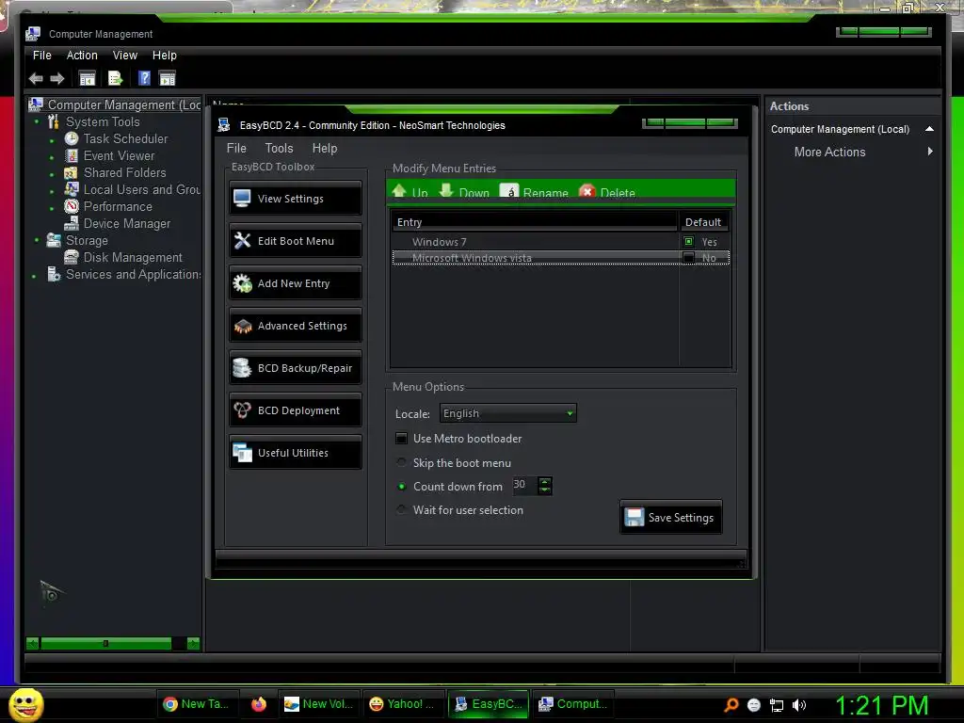Enable Use Metro bootloader checkbox
964x723 pixels.
pyautogui.click(x=401, y=439)
